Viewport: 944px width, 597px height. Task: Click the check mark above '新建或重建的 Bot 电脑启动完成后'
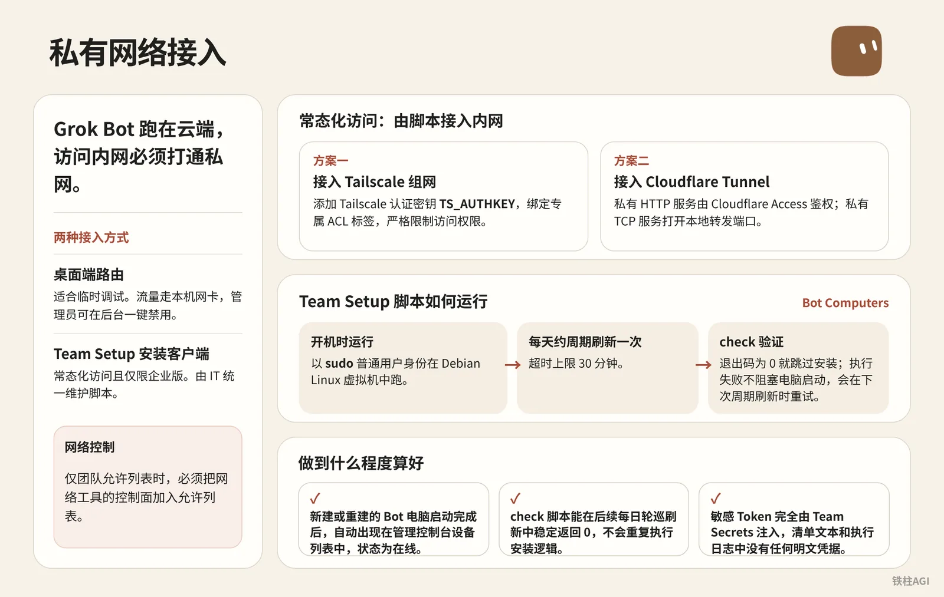(x=315, y=499)
